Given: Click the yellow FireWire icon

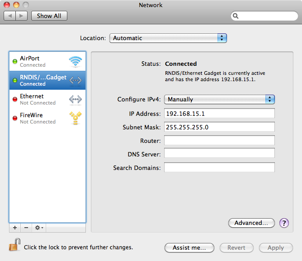Looking at the screenshot, I should (x=75, y=118).
